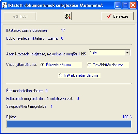Minimize the selejtezés window
Image resolution: width=138 pixels, height=134 pixels.
118,5
